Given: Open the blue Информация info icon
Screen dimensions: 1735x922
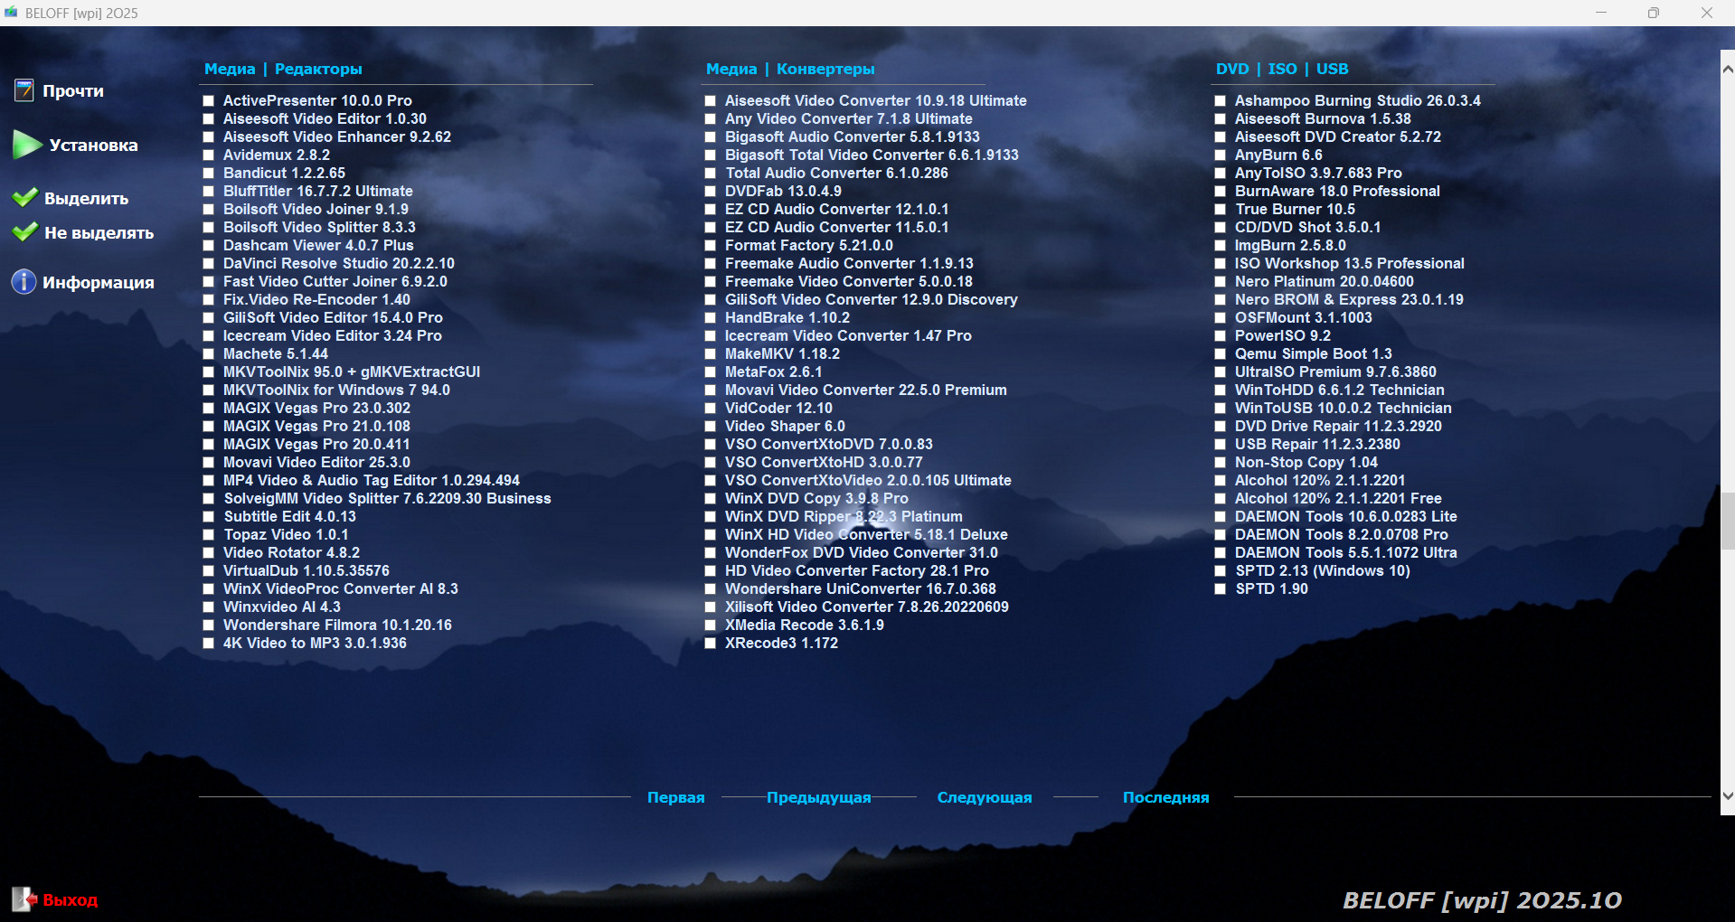Looking at the screenshot, I should point(24,282).
